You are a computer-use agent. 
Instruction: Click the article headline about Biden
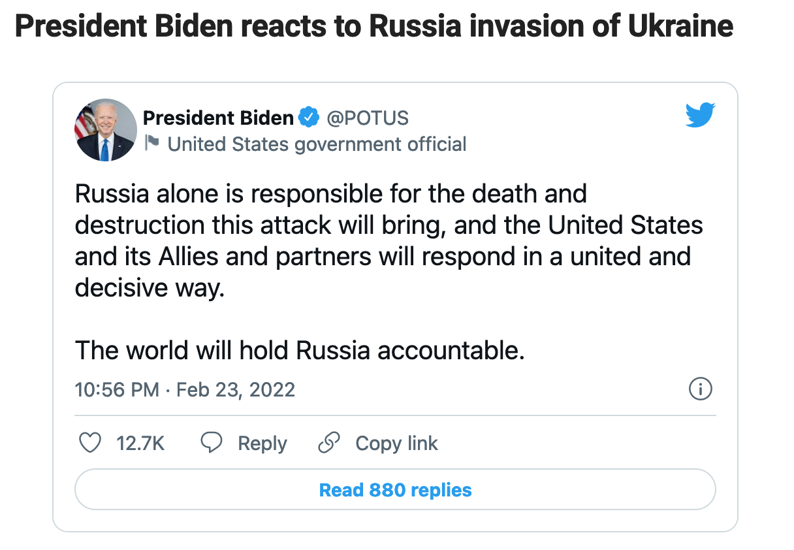pos(373,27)
